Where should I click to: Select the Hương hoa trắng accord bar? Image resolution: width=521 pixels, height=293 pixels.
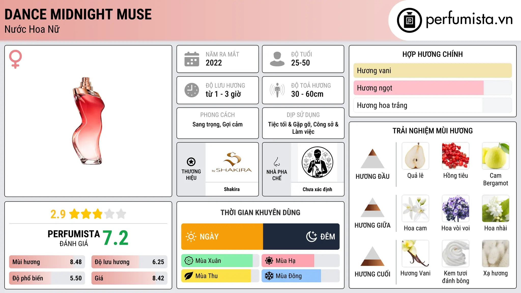click(432, 105)
